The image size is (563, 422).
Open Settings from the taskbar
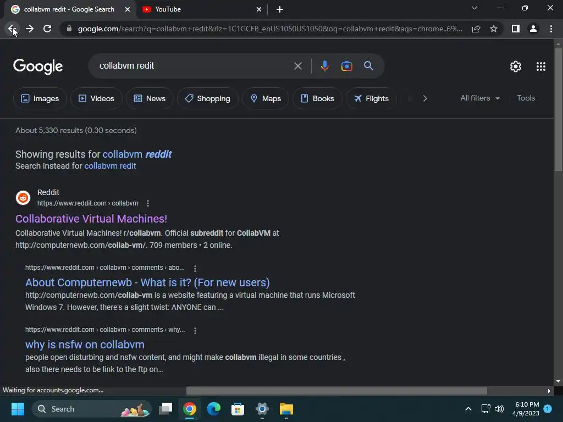262,409
